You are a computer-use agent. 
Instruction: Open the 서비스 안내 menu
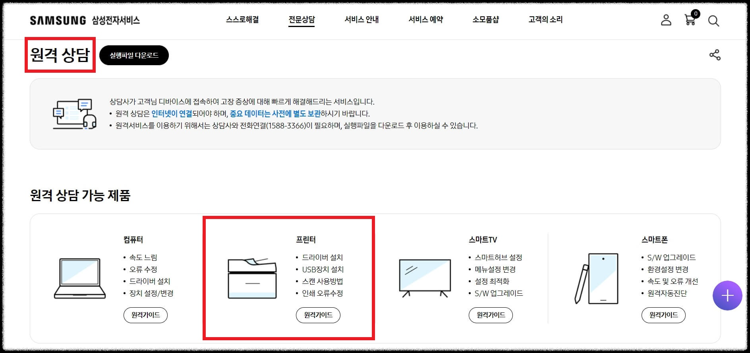(361, 19)
